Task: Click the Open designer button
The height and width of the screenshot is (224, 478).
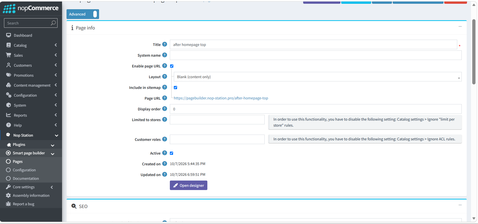Action: pyautogui.click(x=189, y=185)
